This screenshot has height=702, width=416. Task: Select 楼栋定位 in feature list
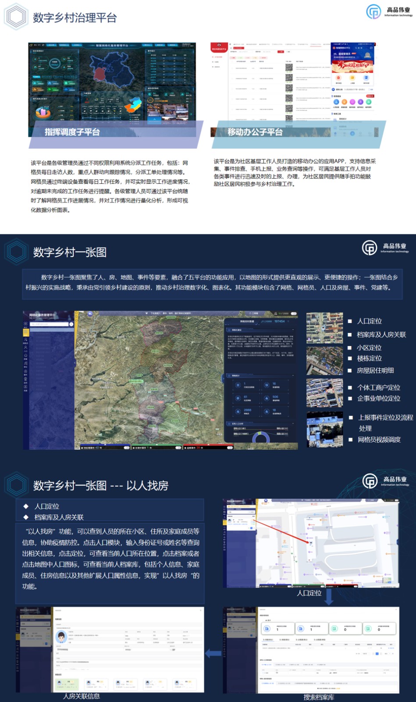click(x=369, y=358)
